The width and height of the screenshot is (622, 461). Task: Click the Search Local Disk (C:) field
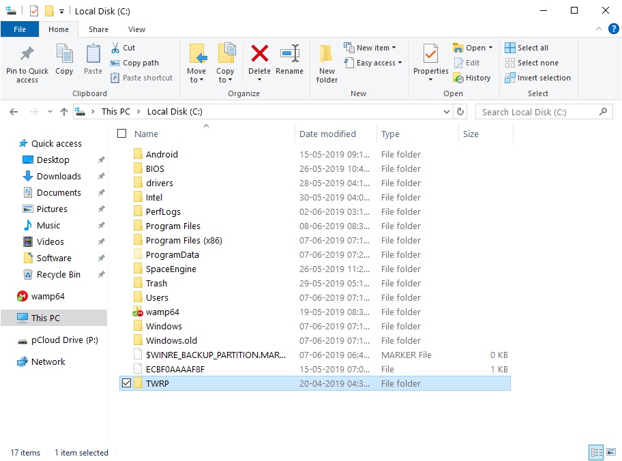[535, 112]
